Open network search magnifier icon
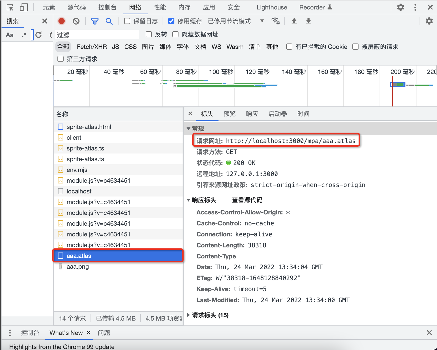This screenshot has width=437, height=350. click(x=109, y=21)
